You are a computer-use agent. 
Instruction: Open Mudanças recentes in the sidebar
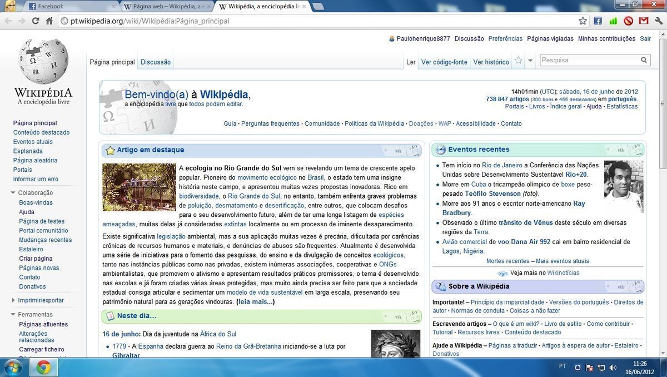click(x=46, y=240)
